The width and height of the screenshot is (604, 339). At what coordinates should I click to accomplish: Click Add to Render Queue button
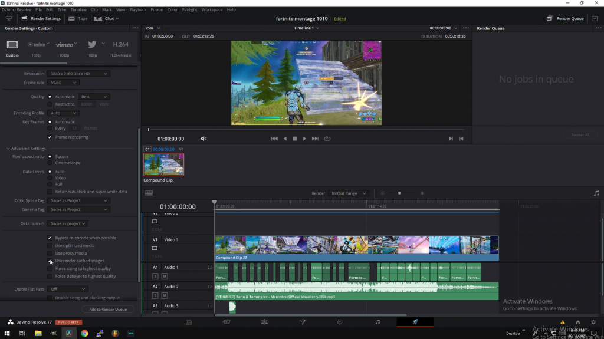(108, 309)
